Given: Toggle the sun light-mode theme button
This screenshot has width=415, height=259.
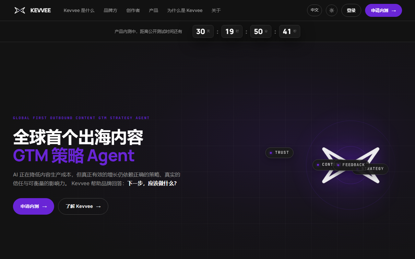Looking at the screenshot, I should (332, 10).
